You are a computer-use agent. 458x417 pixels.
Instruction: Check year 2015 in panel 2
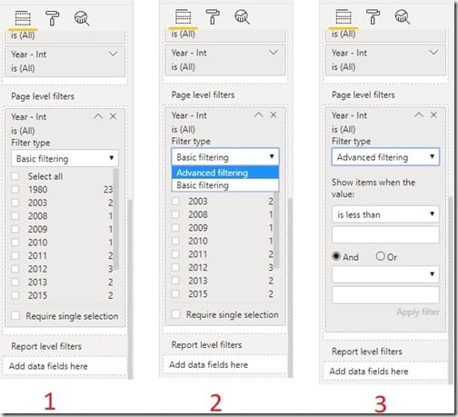(175, 293)
